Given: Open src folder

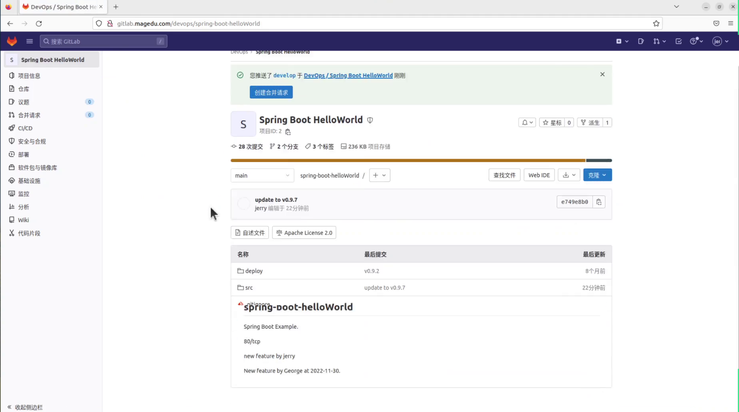Looking at the screenshot, I should (249, 287).
